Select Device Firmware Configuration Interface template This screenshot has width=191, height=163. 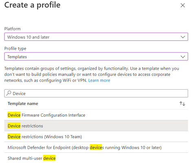[x=96, y=115]
